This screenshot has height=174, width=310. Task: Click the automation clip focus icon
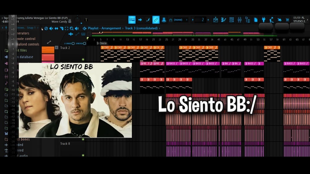pos(77,34)
